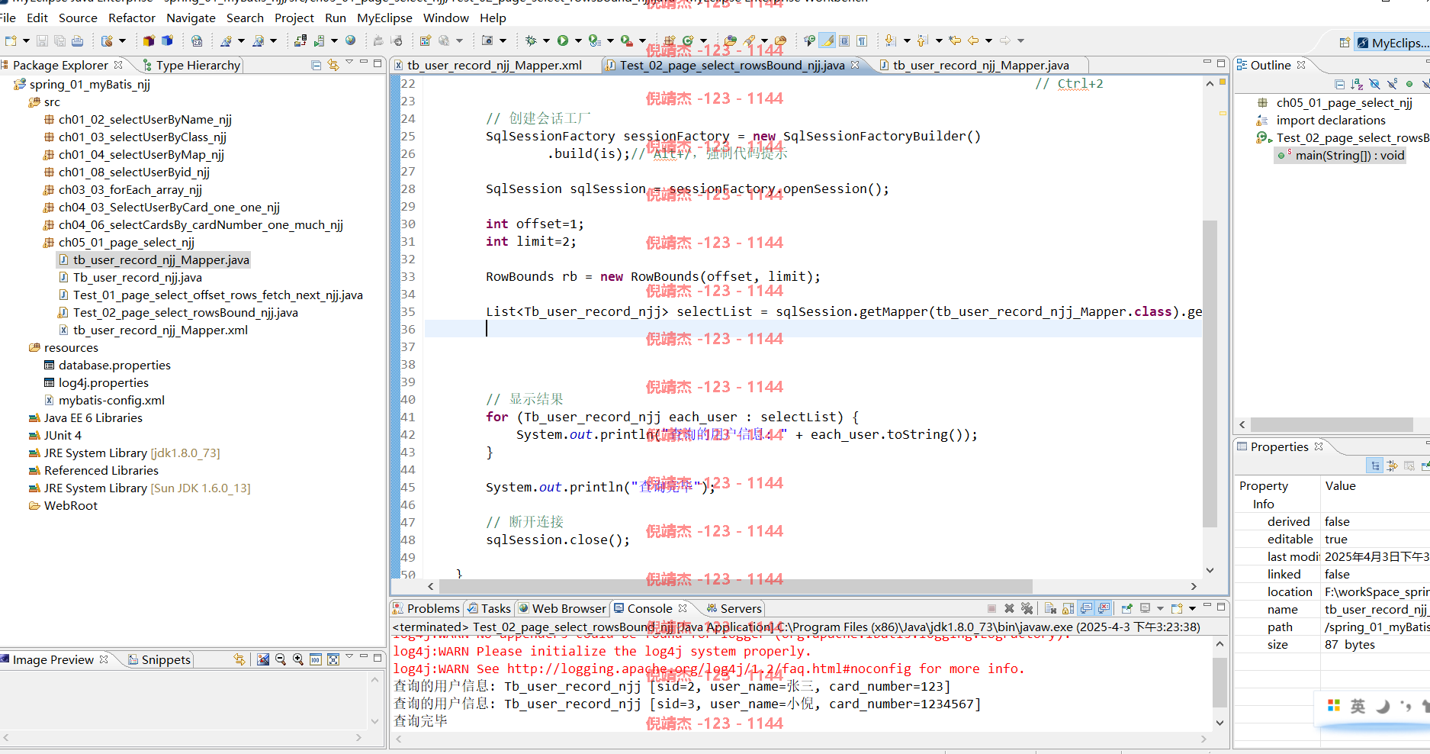Image resolution: width=1430 pixels, height=754 pixels.
Task: Click the Toggle Mark Occurrences highlighter icon
Action: 828,40
